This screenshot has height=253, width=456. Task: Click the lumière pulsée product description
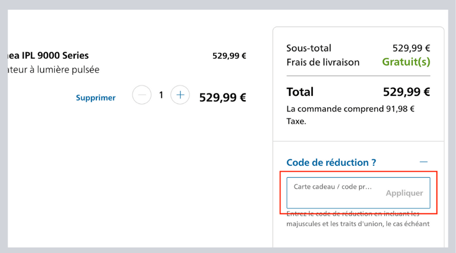tap(51, 69)
